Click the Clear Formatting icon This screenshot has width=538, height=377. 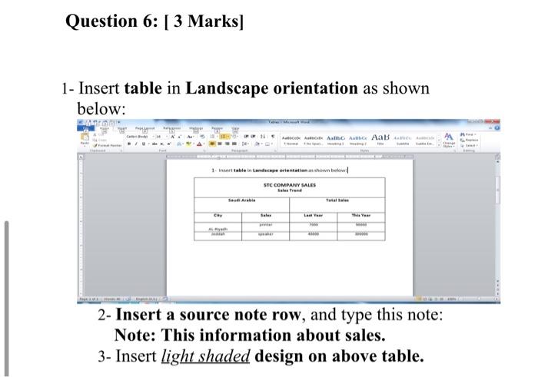coord(202,137)
